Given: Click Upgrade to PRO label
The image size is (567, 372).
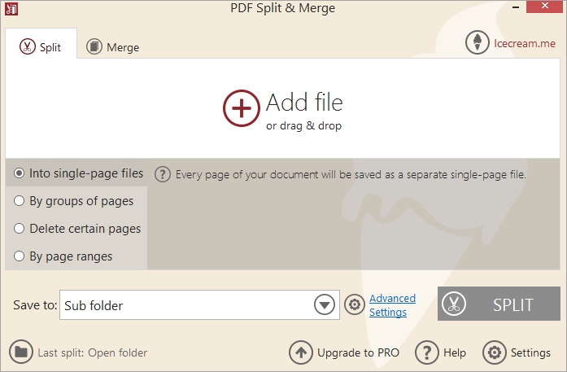Looking at the screenshot, I should [x=358, y=352].
